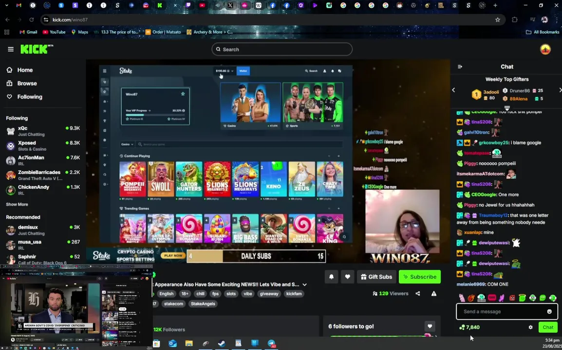Open the user profile avatar menu
Screen dimensions: 562x350
point(545,50)
